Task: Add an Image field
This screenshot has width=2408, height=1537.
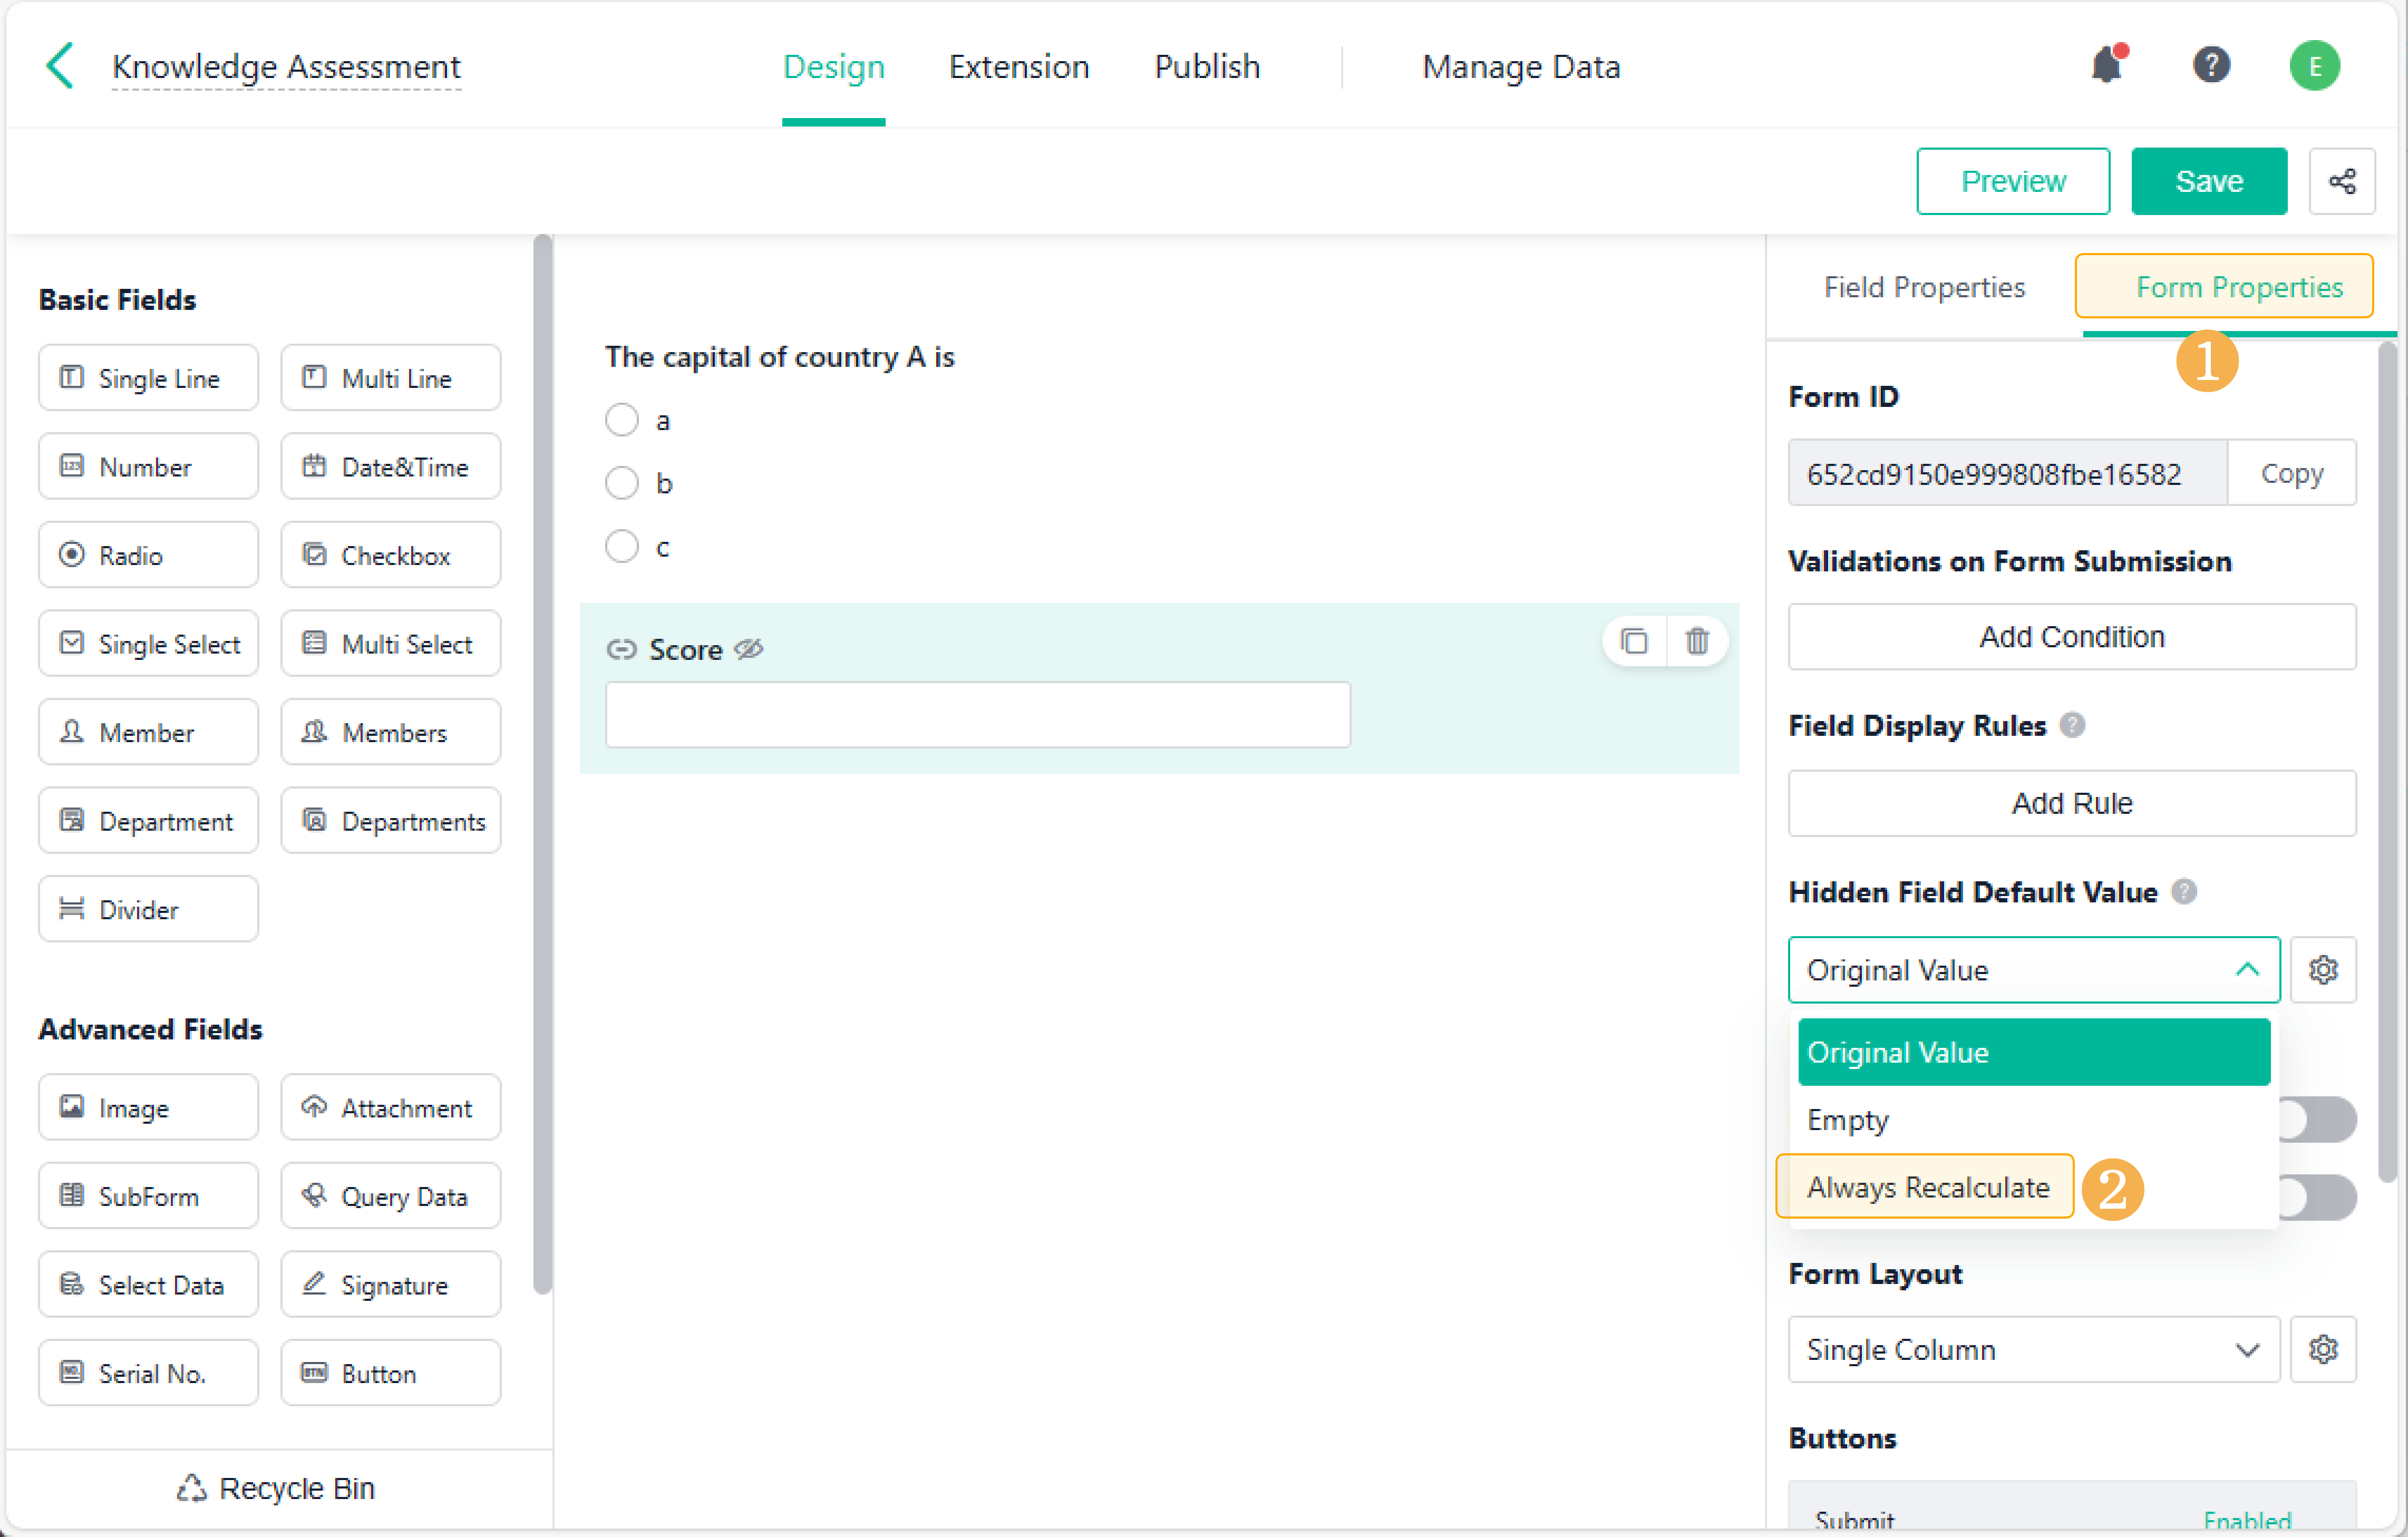Action: (148, 1108)
